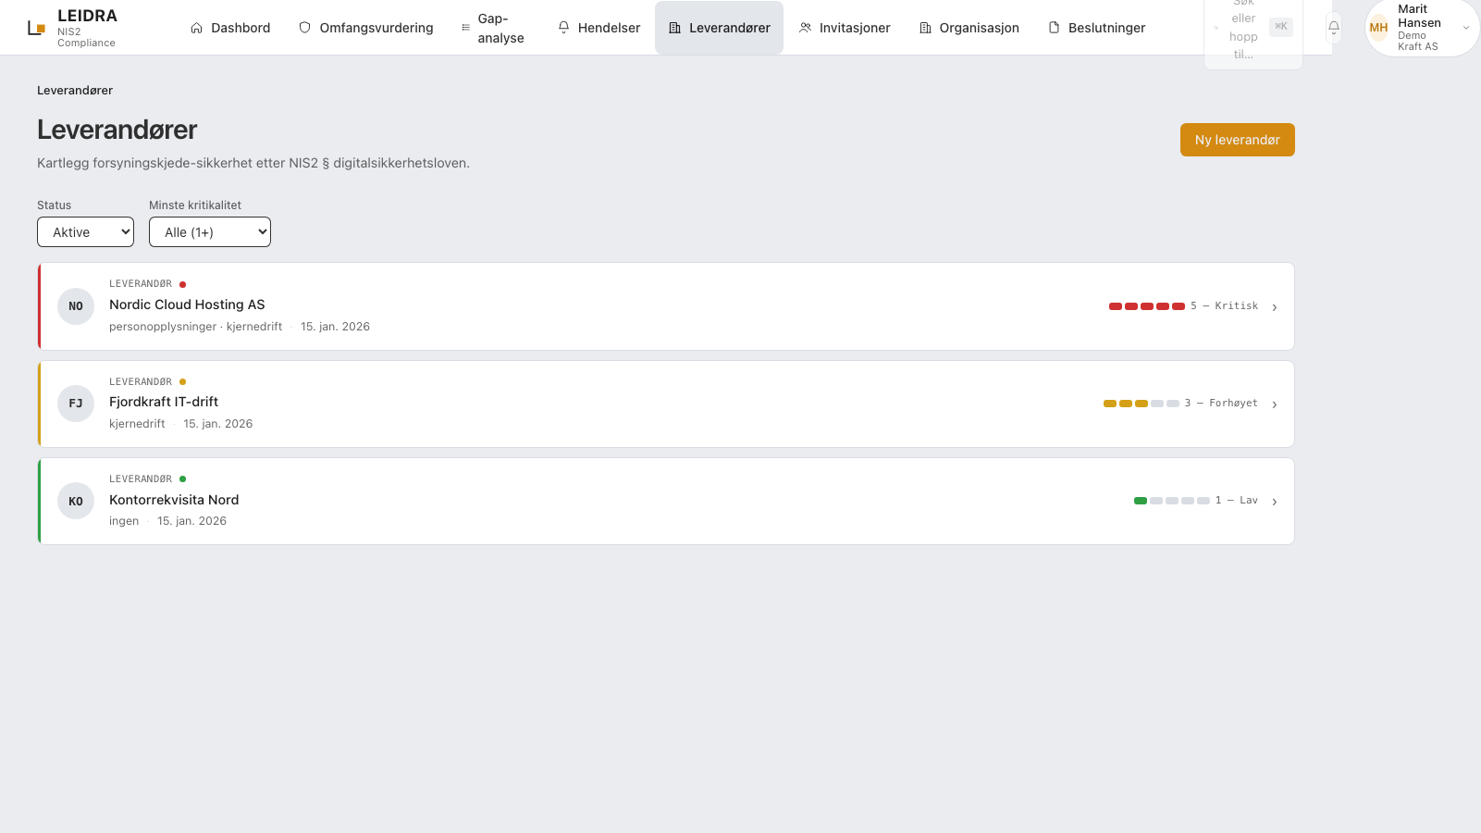Image resolution: width=1481 pixels, height=833 pixels.
Task: Click the Dashbord home icon
Action: tap(196, 28)
